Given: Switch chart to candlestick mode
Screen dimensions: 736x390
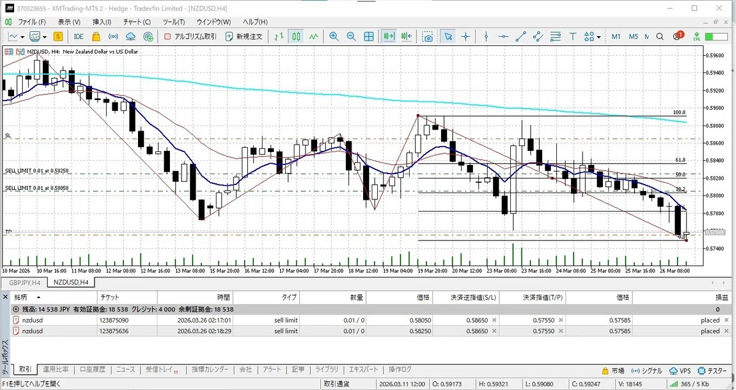Looking at the screenshot, I should tap(296, 36).
